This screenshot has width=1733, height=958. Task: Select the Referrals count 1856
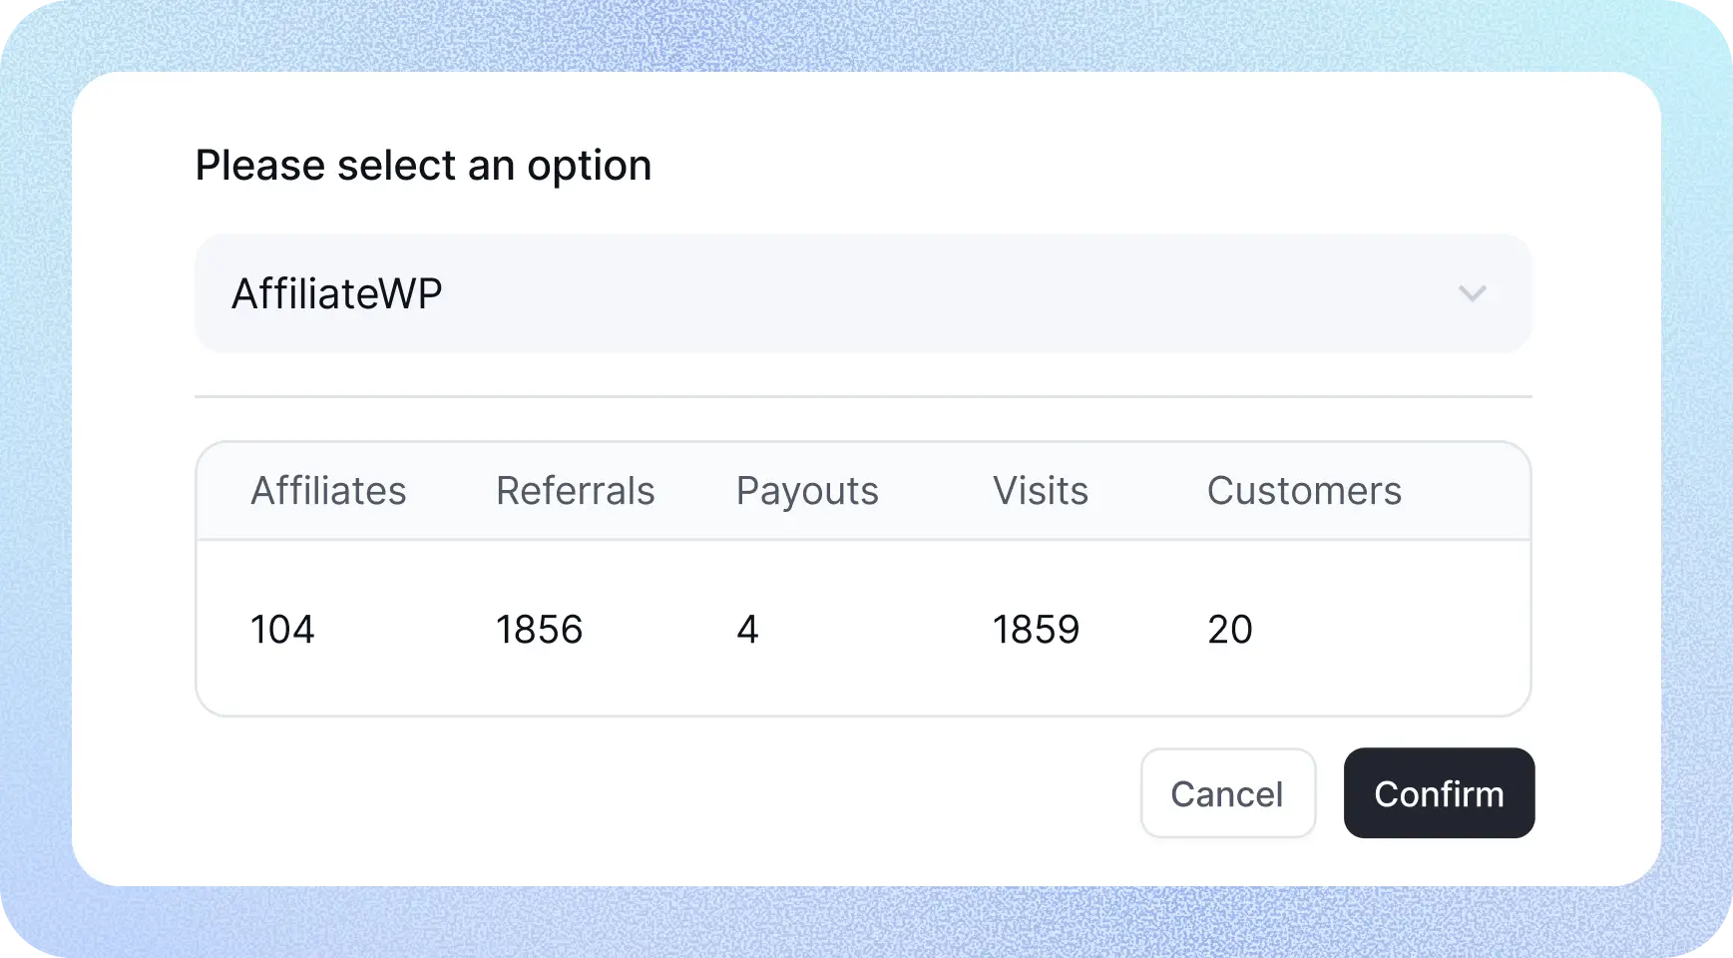click(x=539, y=630)
